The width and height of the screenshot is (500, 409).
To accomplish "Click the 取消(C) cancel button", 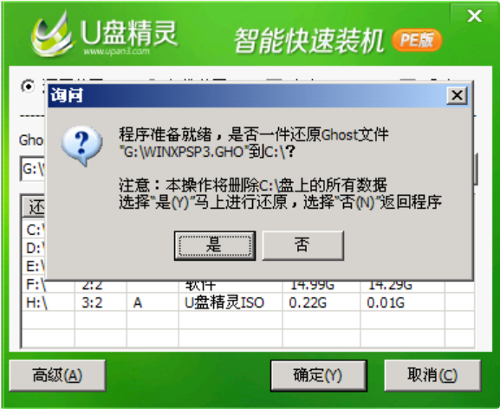I will pos(432,375).
